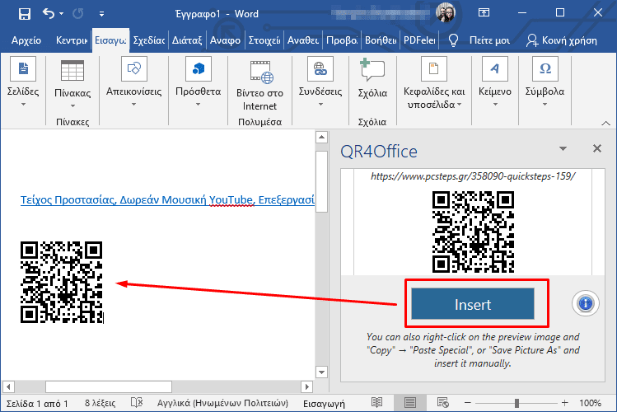The image size is (617, 412).
Task: Open the Σύμβολα omega icon
Action: [x=545, y=68]
